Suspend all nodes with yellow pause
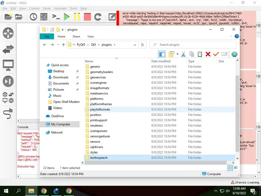 point(77,17)
